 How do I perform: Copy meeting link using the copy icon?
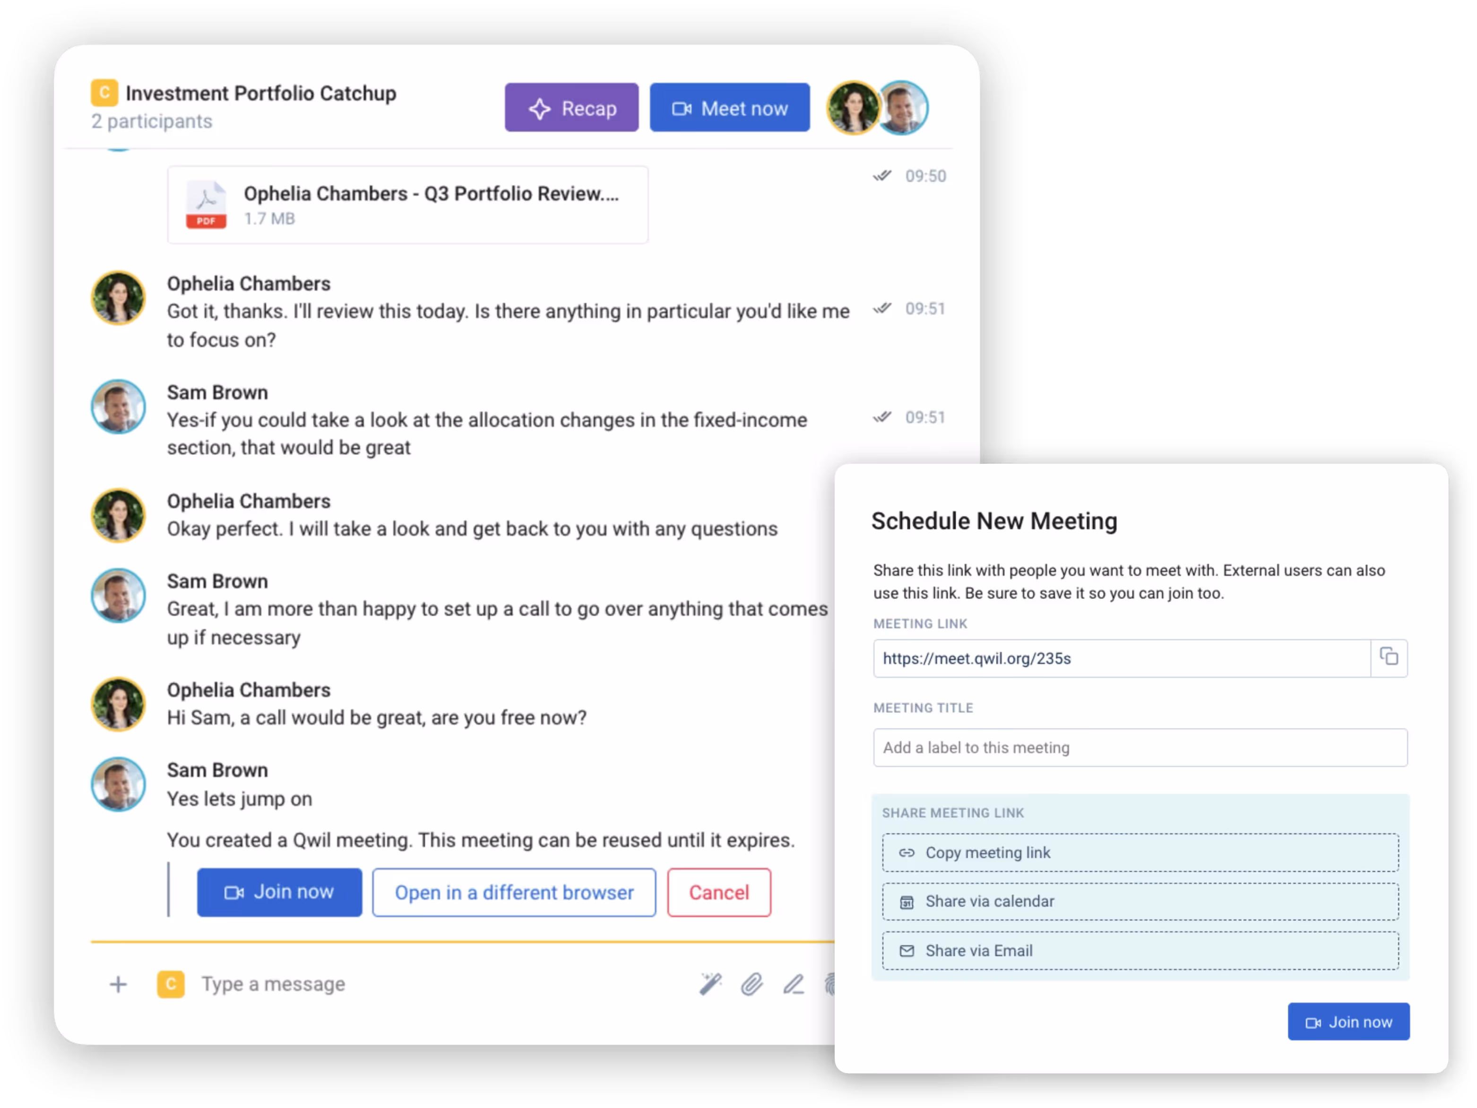[x=1389, y=657]
